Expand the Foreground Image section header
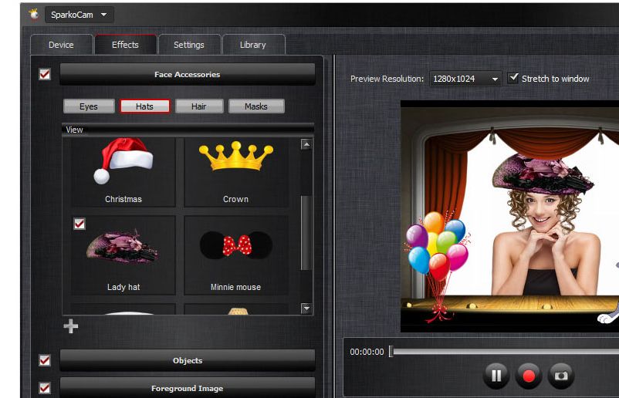 (x=187, y=388)
